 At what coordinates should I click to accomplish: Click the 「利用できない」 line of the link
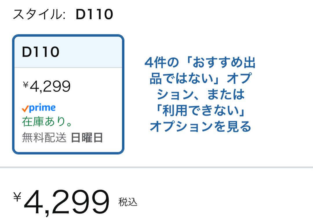point(200,110)
